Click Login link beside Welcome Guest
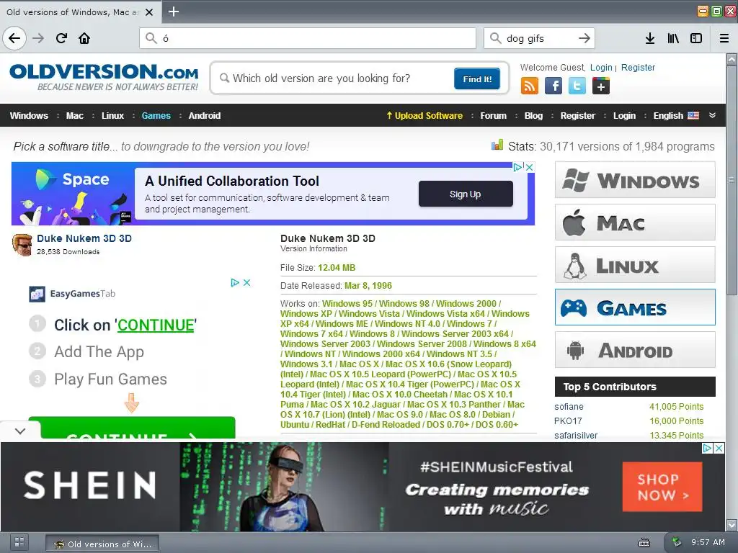 tap(601, 67)
